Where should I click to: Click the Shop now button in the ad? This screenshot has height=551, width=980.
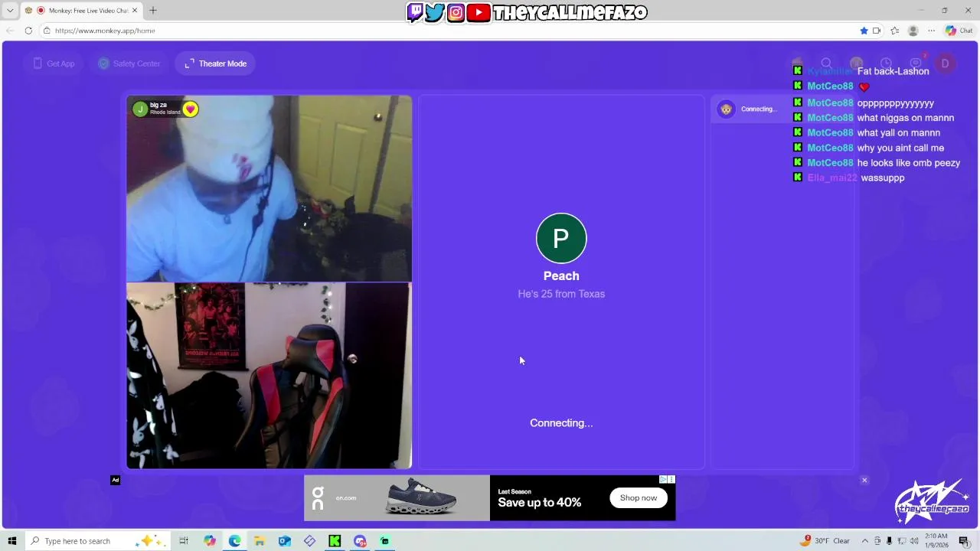click(639, 497)
